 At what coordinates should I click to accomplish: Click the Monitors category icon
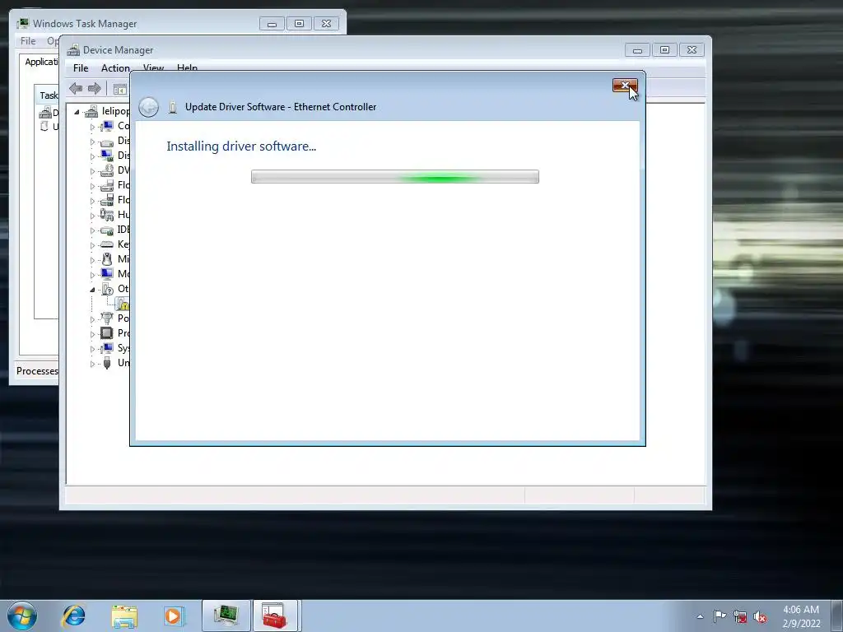(108, 274)
